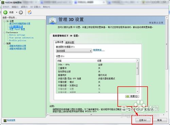Select the greyed 平滑处理 - 设置 row
This screenshot has width=170, height=125.
pos(96,89)
